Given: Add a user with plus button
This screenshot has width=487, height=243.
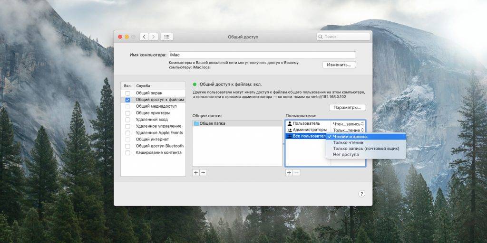Looking at the screenshot, I should point(289,172).
